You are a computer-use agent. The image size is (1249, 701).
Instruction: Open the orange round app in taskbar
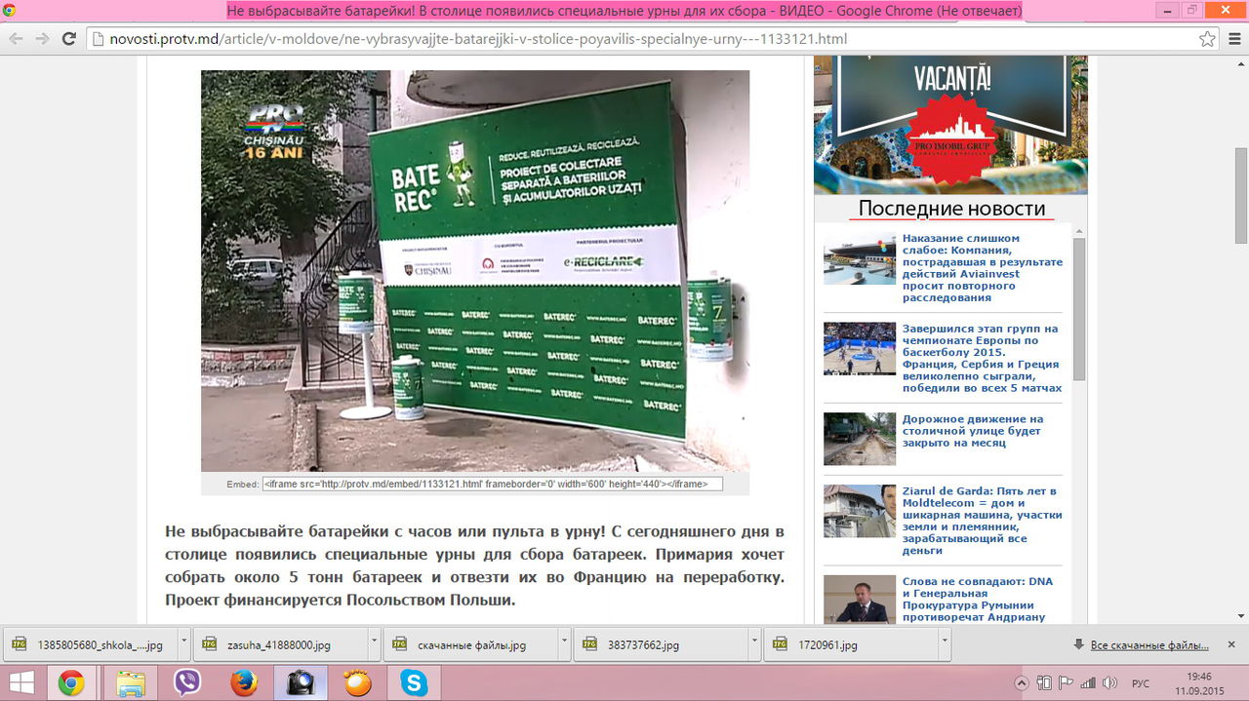click(x=357, y=682)
